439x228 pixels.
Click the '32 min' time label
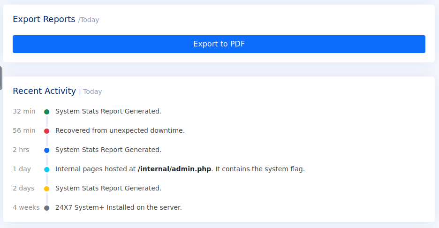point(24,111)
